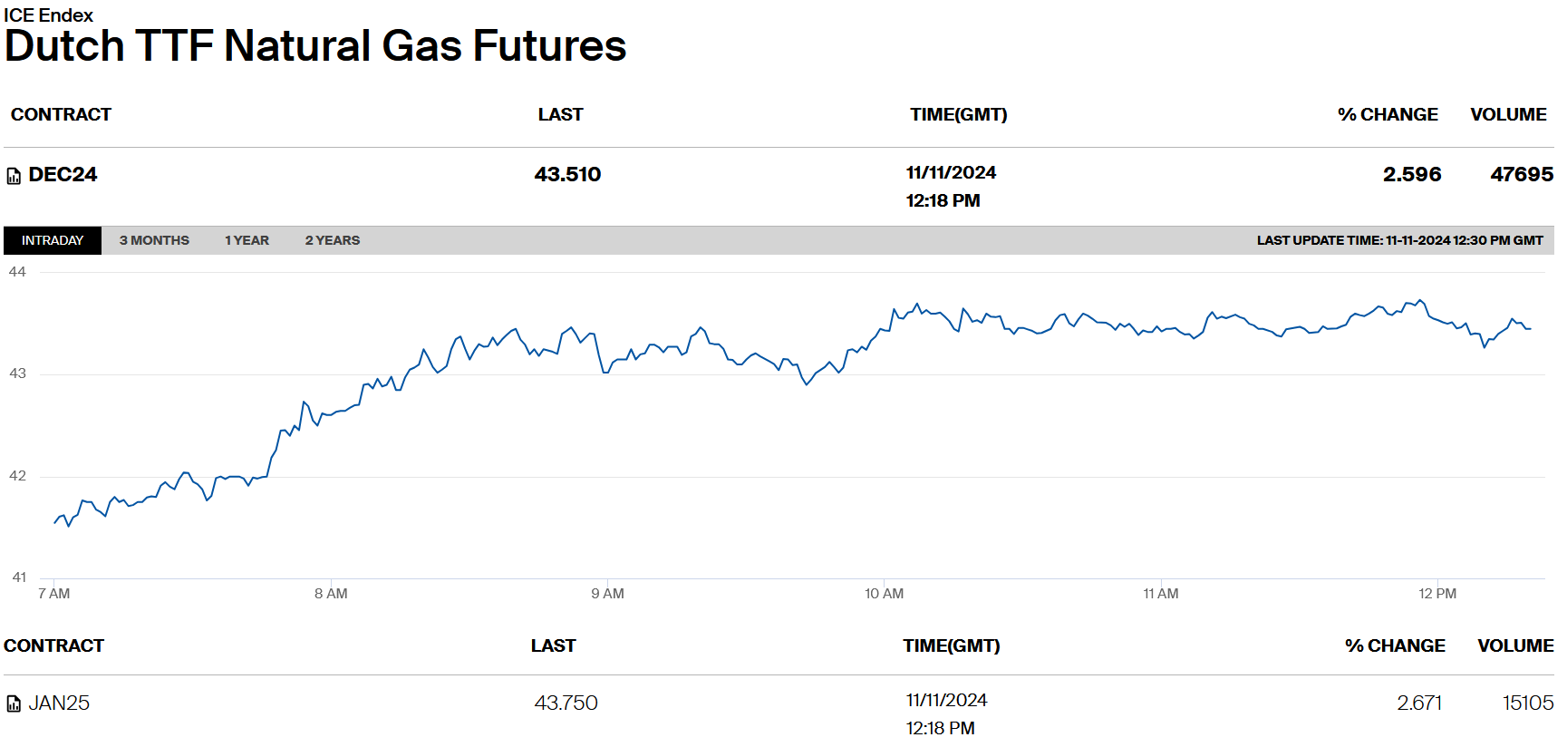Click the ICE Endex label
The width and height of the screenshot is (1567, 747).
pyautogui.click(x=48, y=15)
